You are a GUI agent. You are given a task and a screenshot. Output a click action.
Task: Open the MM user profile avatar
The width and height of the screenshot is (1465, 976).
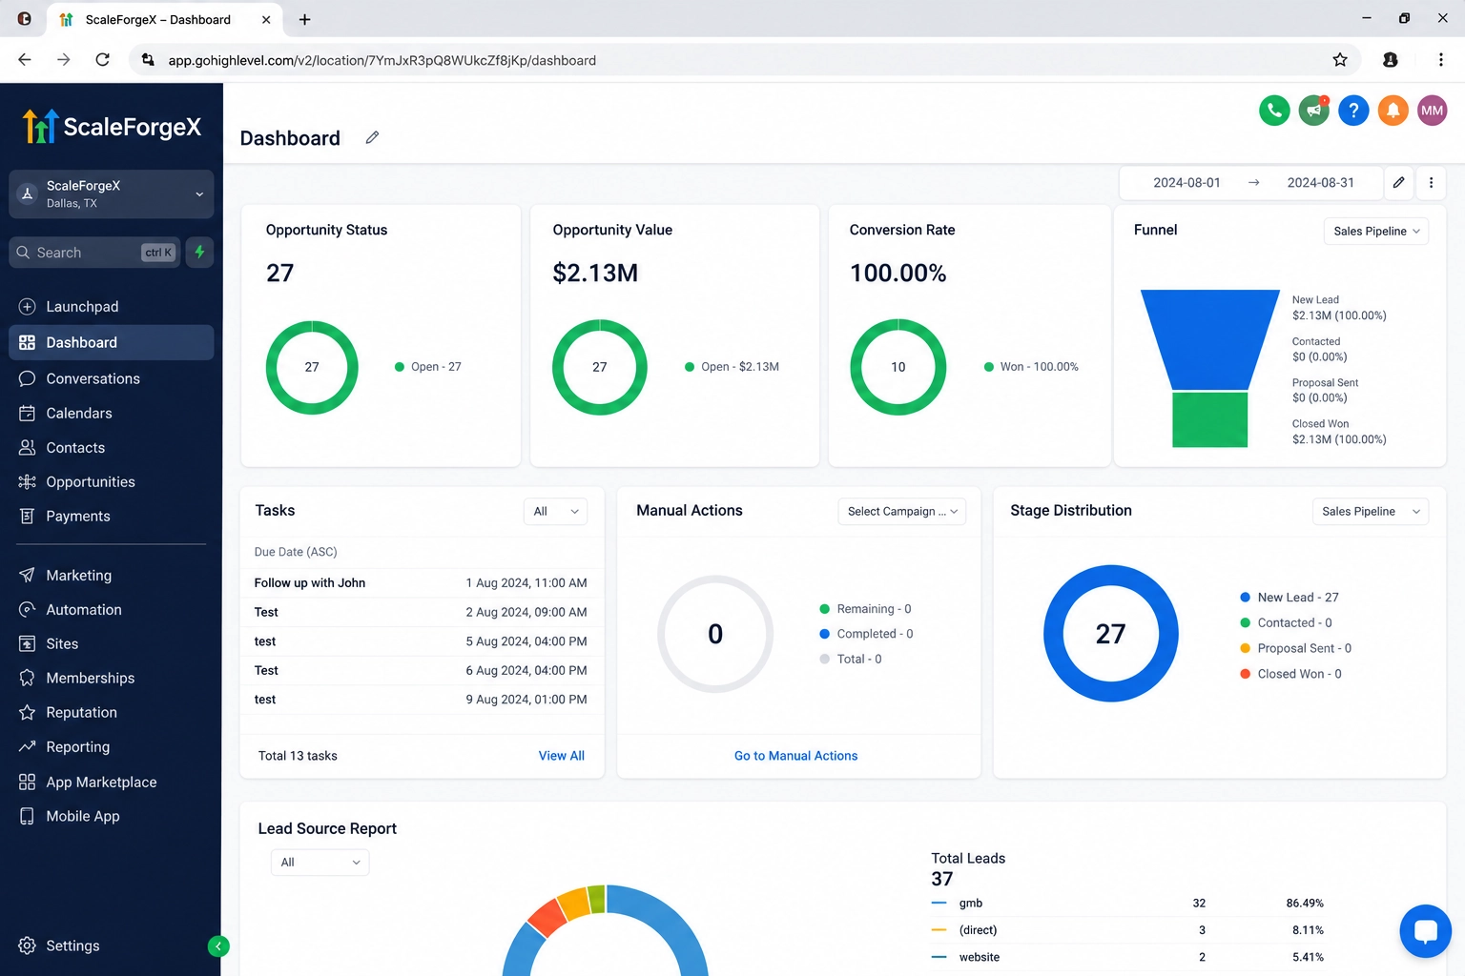pyautogui.click(x=1432, y=111)
